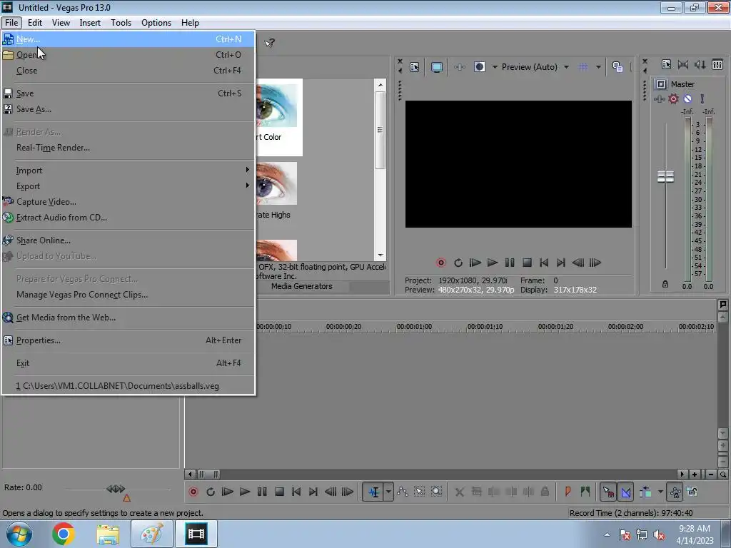The image size is (731, 548).
Task: Click Stop in the bottom timeline transport bar
Action: pyautogui.click(x=279, y=492)
